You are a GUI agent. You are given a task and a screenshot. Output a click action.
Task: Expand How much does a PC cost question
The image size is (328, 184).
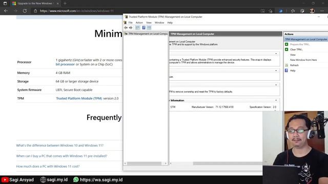coord(48,166)
